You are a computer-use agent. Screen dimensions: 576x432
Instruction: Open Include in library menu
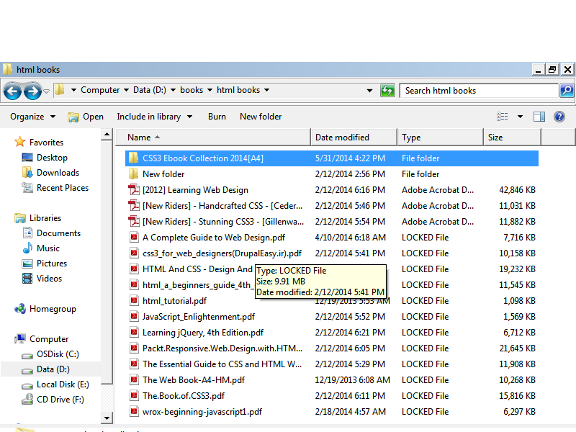point(154,117)
